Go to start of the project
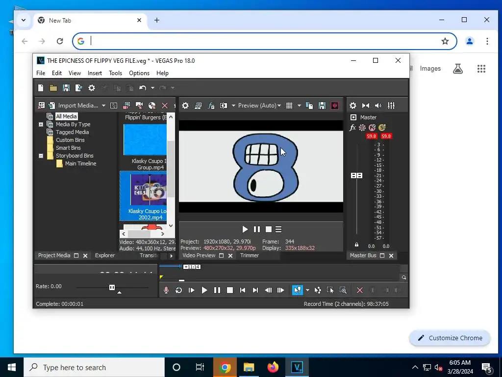Image resolution: width=502 pixels, height=377 pixels. click(242, 290)
